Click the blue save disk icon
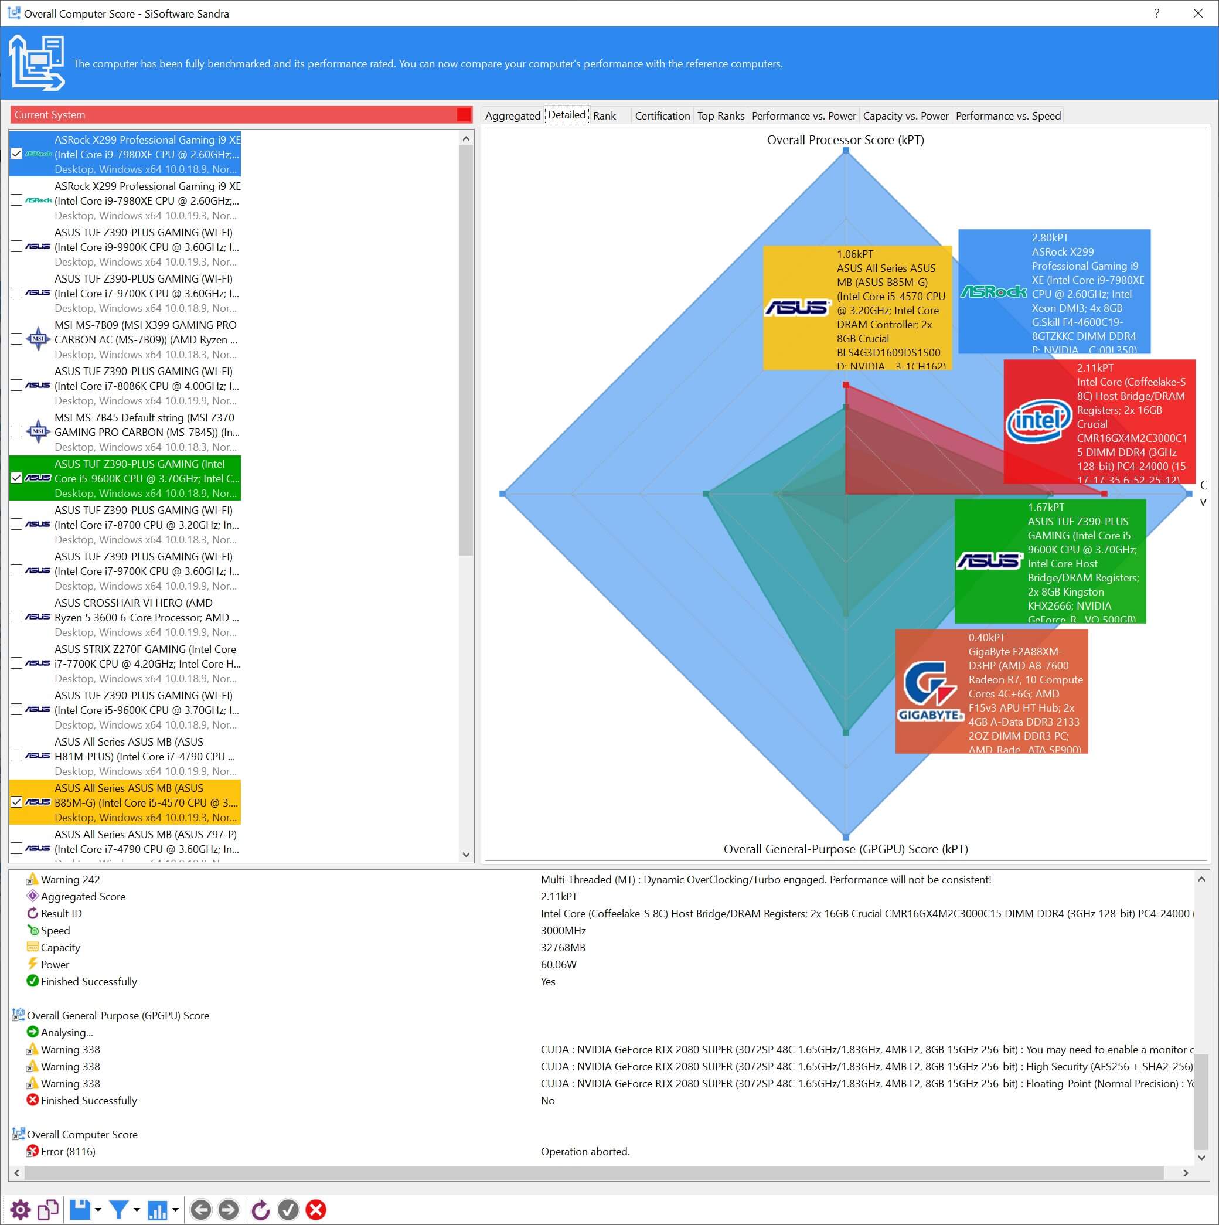Image resolution: width=1219 pixels, height=1225 pixels. click(x=79, y=1210)
